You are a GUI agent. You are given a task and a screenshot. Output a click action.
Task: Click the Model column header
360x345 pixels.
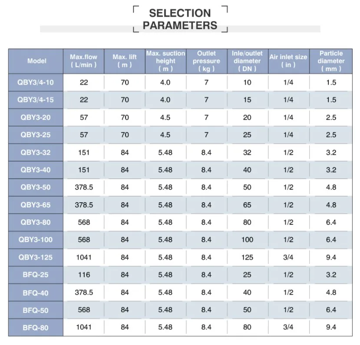(x=36, y=61)
